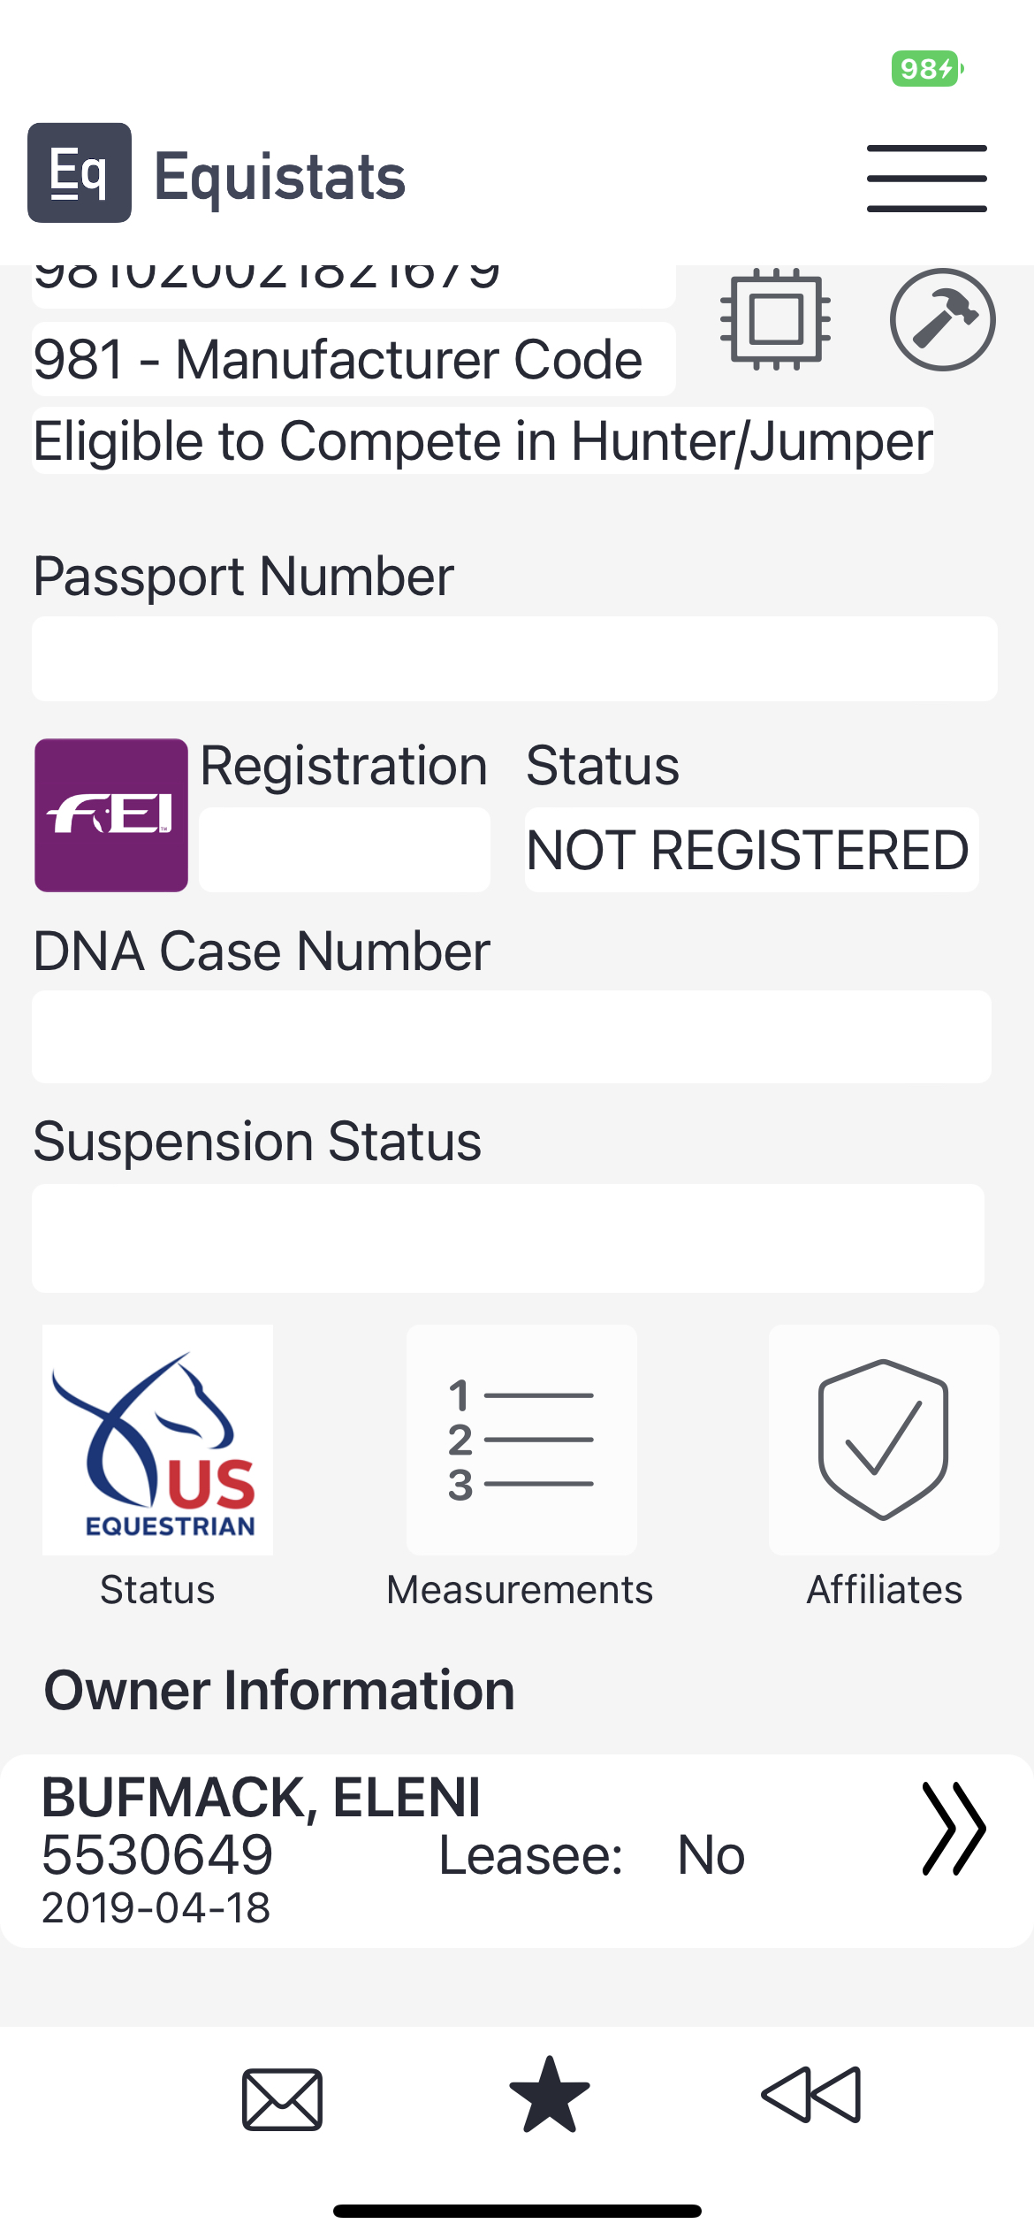Tap the Equistats Eq logo
Image resolution: width=1034 pixels, height=2239 pixels.
click(x=80, y=172)
